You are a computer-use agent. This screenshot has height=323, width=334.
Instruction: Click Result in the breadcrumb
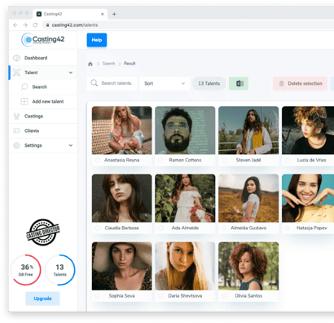click(x=130, y=64)
